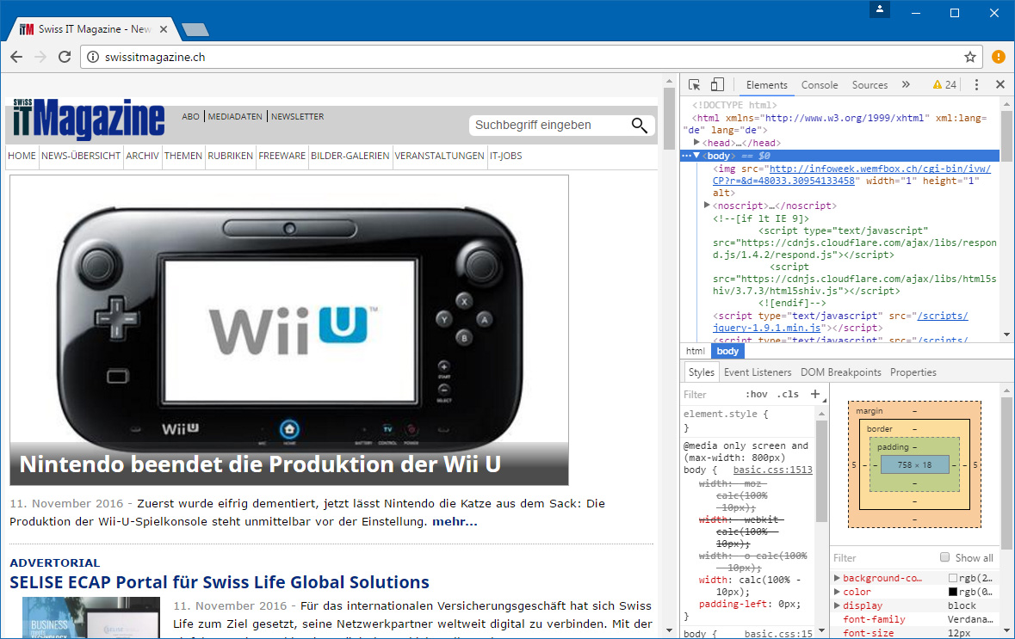This screenshot has height=639, width=1015.
Task: Open the THEMEN navigation item
Action: 183,156
